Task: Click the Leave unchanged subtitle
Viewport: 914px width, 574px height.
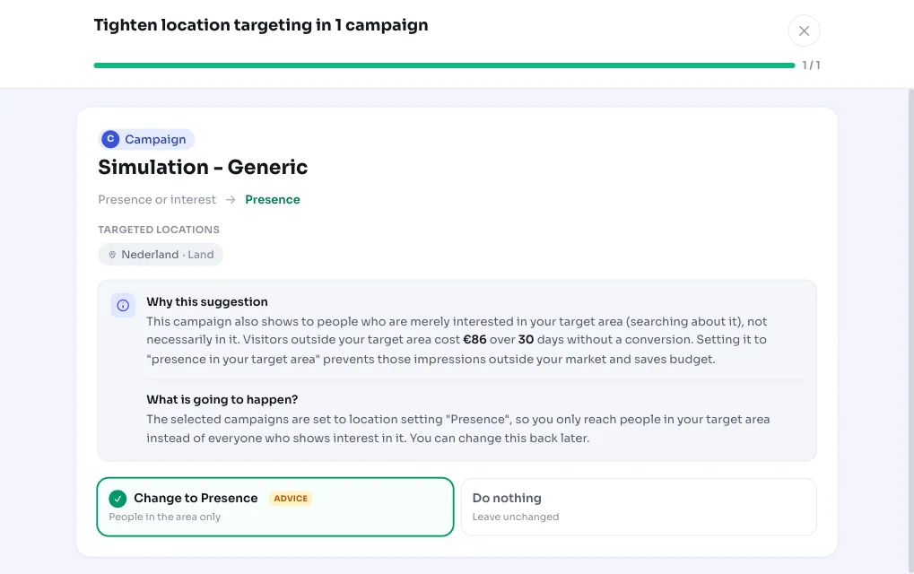Action: (515, 517)
